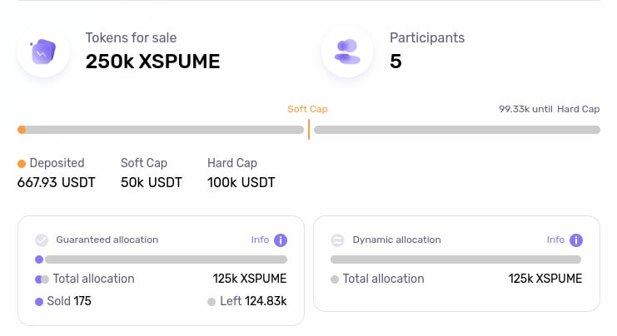
Task: Open Dynamic allocation info icon
Action: pyautogui.click(x=576, y=240)
